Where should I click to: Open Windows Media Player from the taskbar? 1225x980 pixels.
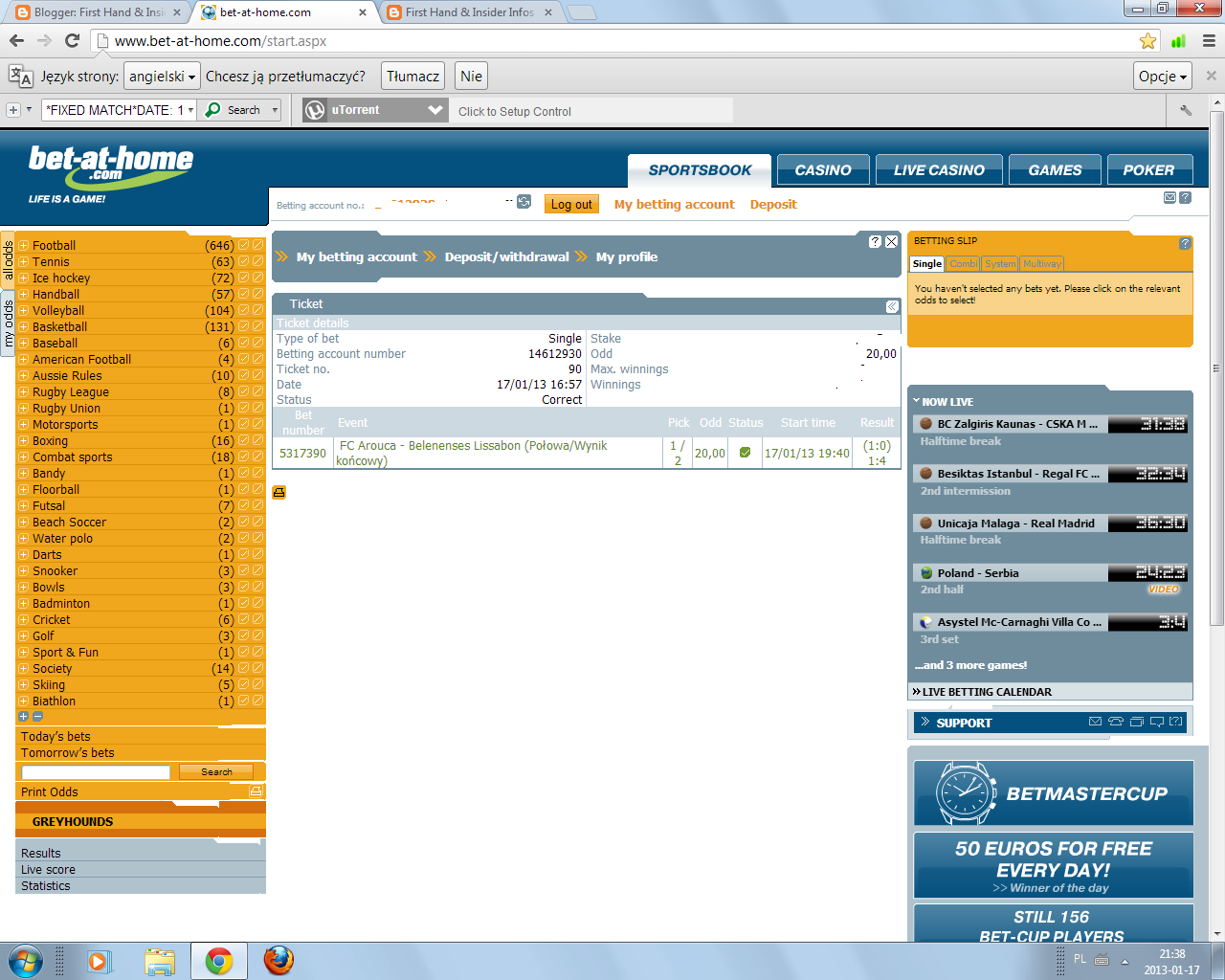(x=100, y=960)
